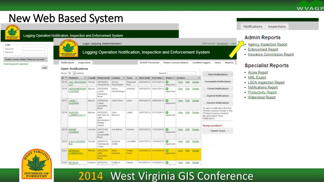The width and height of the screenshot is (324, 182).
Task: Click the Approved status icon for Kenmack Lumber row
Action: (x=167, y=151)
